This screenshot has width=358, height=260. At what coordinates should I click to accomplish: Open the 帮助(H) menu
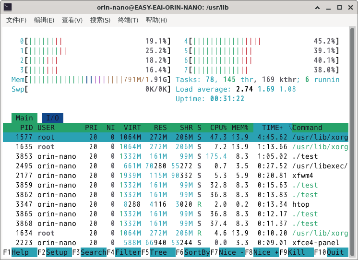coord(156,20)
